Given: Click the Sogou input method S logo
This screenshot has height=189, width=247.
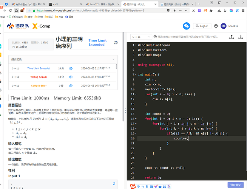Looking at the screenshot, I should point(133,186).
